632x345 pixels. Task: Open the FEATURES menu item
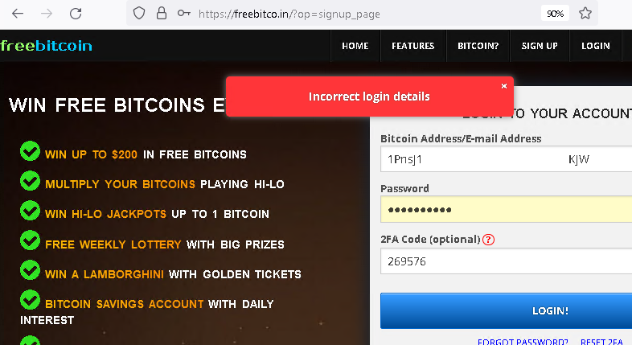click(413, 46)
